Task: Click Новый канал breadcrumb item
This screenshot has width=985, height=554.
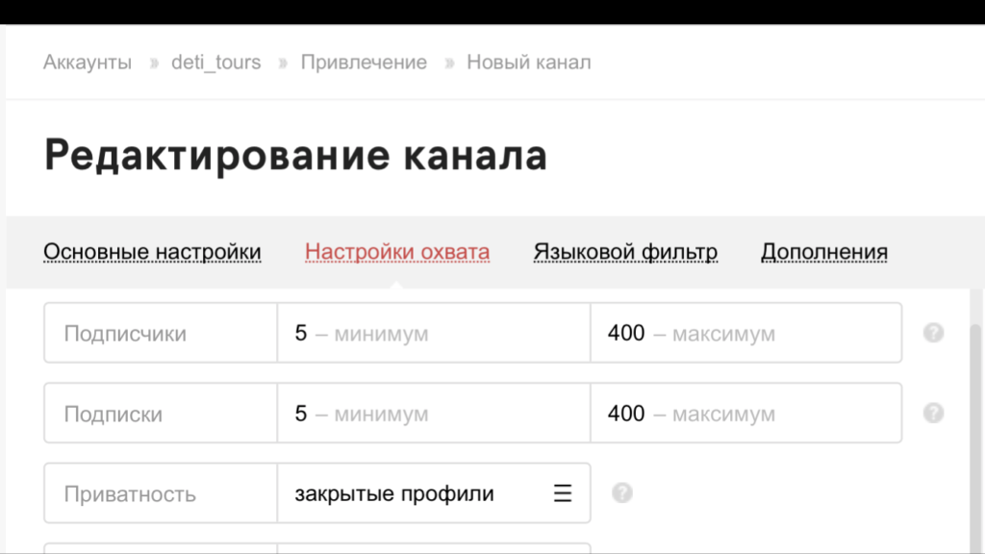Action: click(528, 63)
